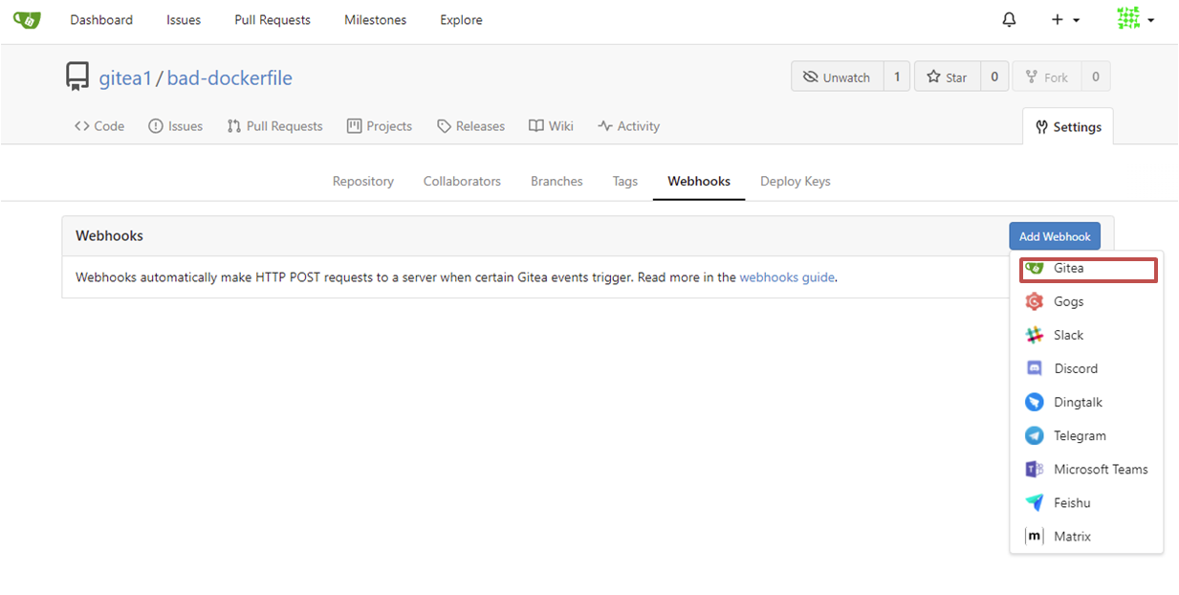Open the Add Webhook dropdown button
Viewport: 1179px width, 595px height.
(x=1055, y=236)
